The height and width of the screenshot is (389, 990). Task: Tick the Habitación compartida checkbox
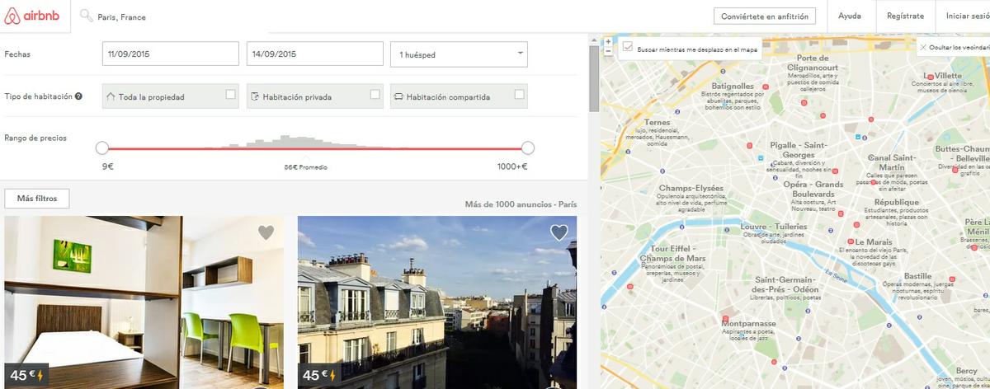(x=519, y=95)
